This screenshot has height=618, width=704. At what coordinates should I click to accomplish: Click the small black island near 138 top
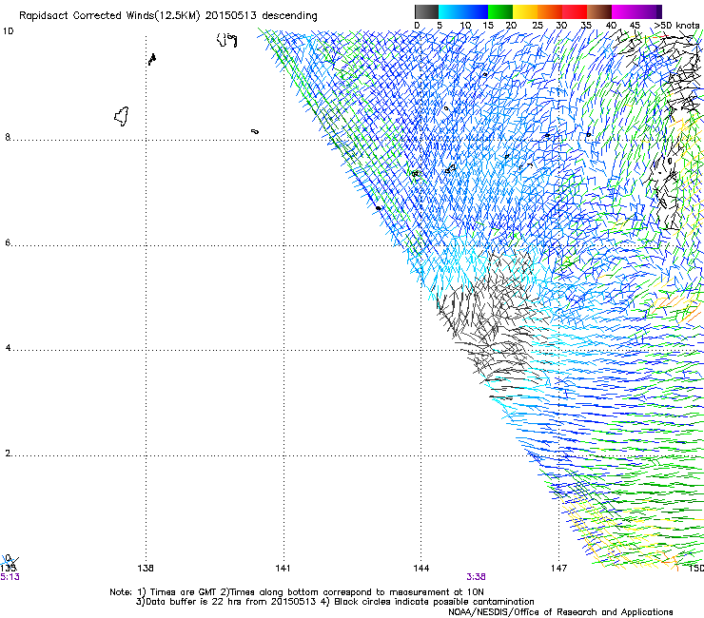[152, 59]
